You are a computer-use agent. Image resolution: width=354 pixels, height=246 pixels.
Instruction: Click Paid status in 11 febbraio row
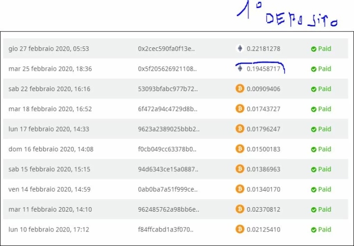point(325,209)
